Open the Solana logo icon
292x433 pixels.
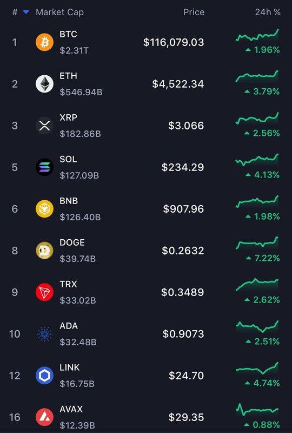tap(44, 167)
